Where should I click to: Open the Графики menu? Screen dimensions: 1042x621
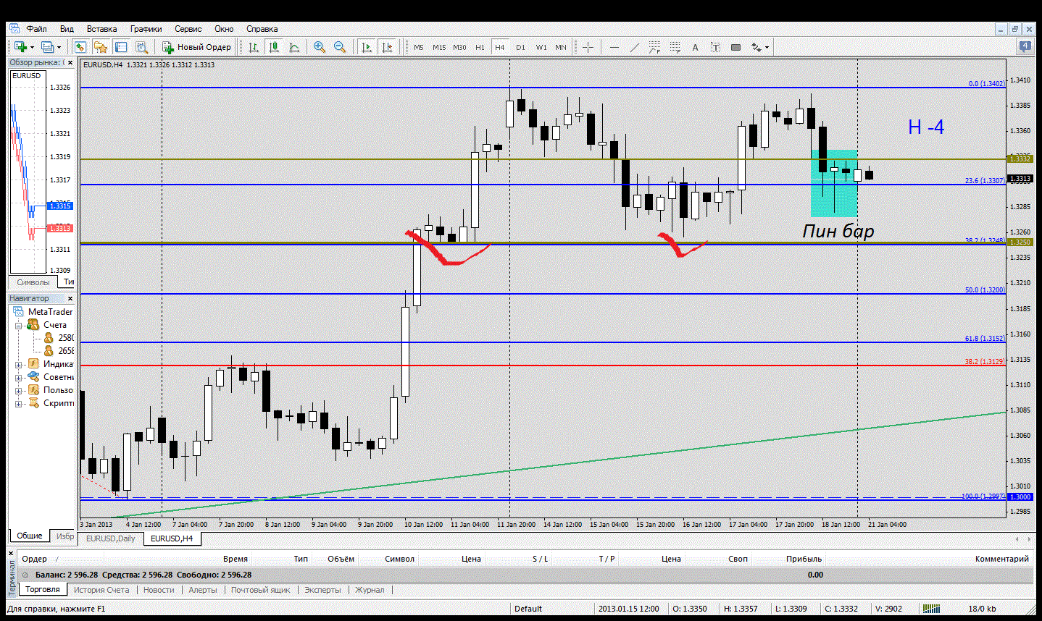point(146,29)
